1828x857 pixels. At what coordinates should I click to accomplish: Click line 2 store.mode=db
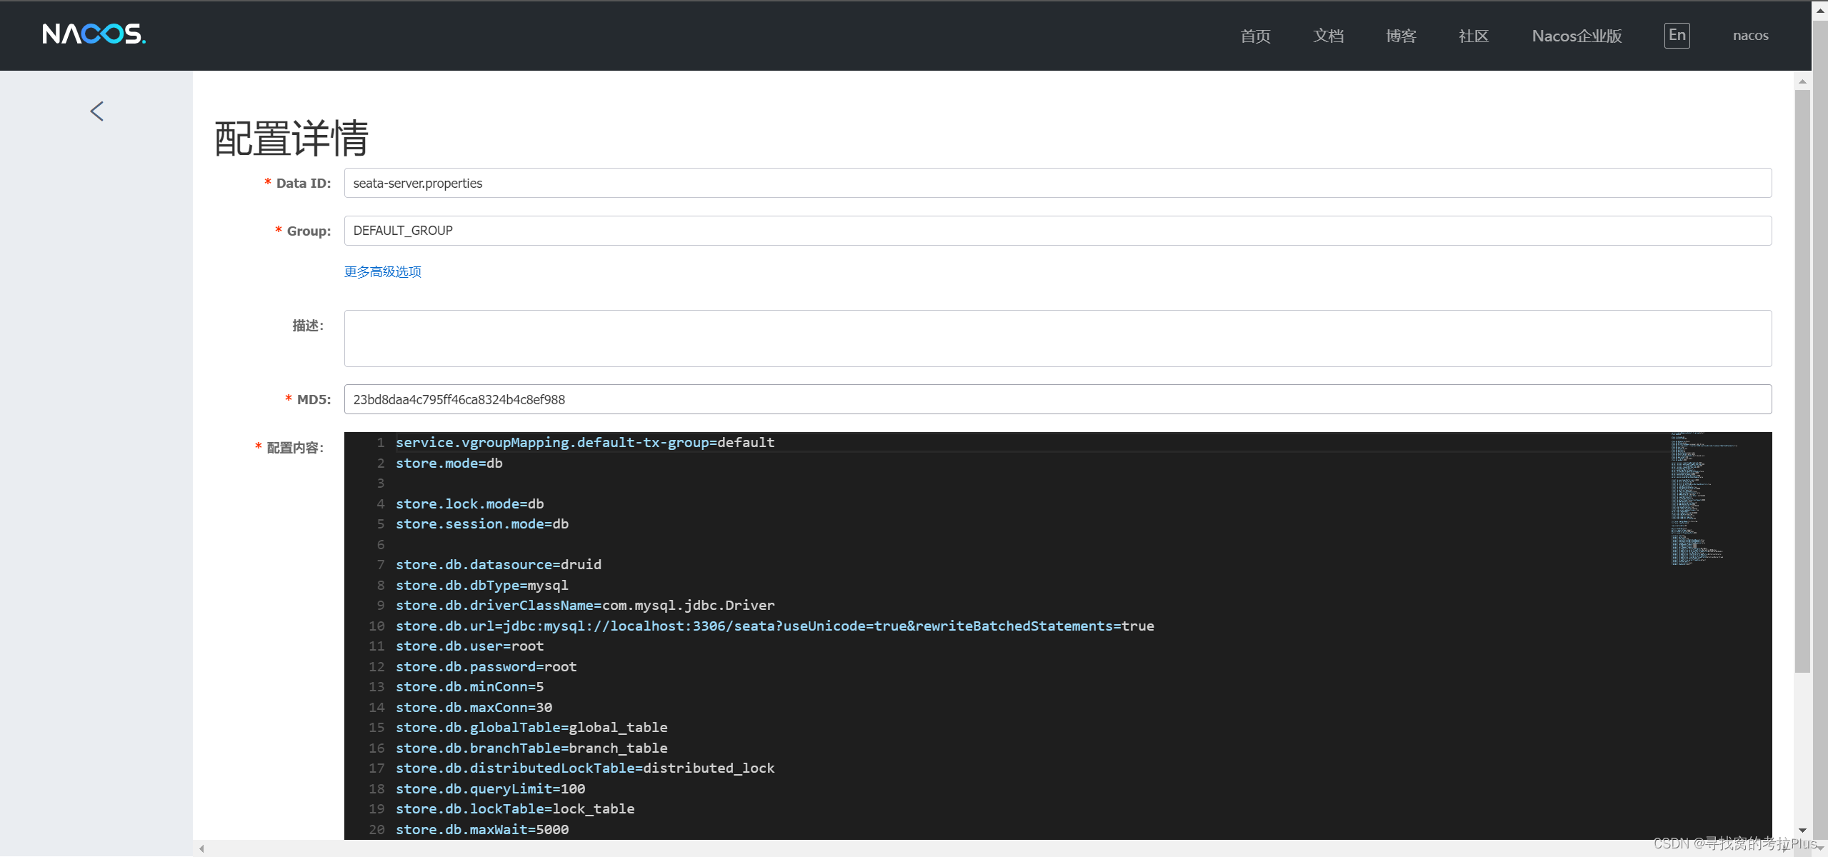[x=449, y=463]
